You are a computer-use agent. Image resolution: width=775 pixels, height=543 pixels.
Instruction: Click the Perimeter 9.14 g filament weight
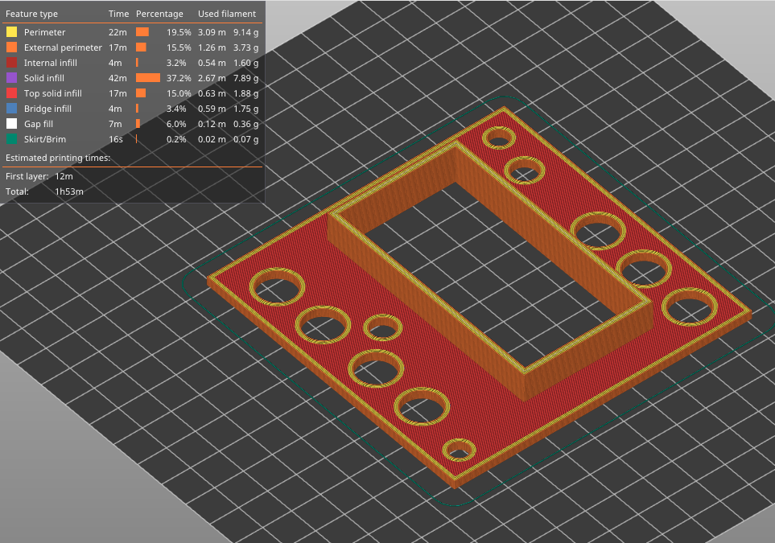(x=245, y=32)
